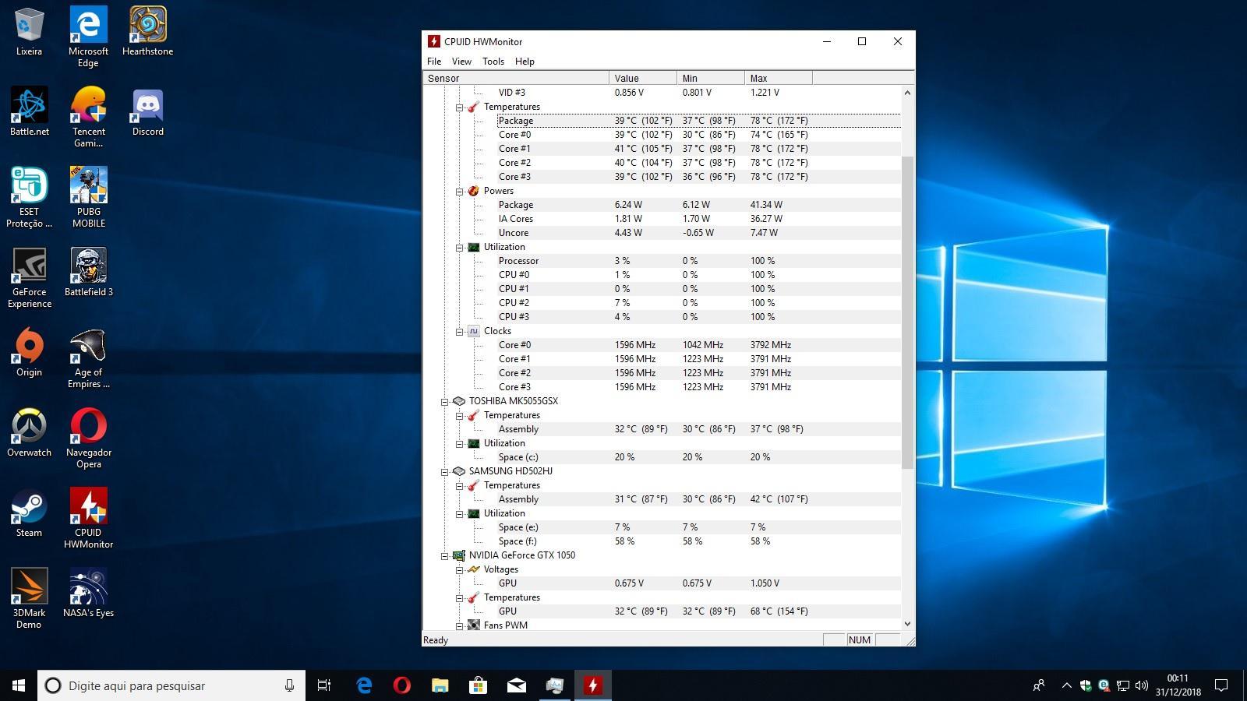
Task: Launch Battlefield 3 desktop shortcut
Action: (x=88, y=272)
